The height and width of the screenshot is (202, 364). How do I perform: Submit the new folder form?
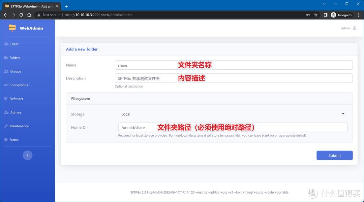coord(334,155)
